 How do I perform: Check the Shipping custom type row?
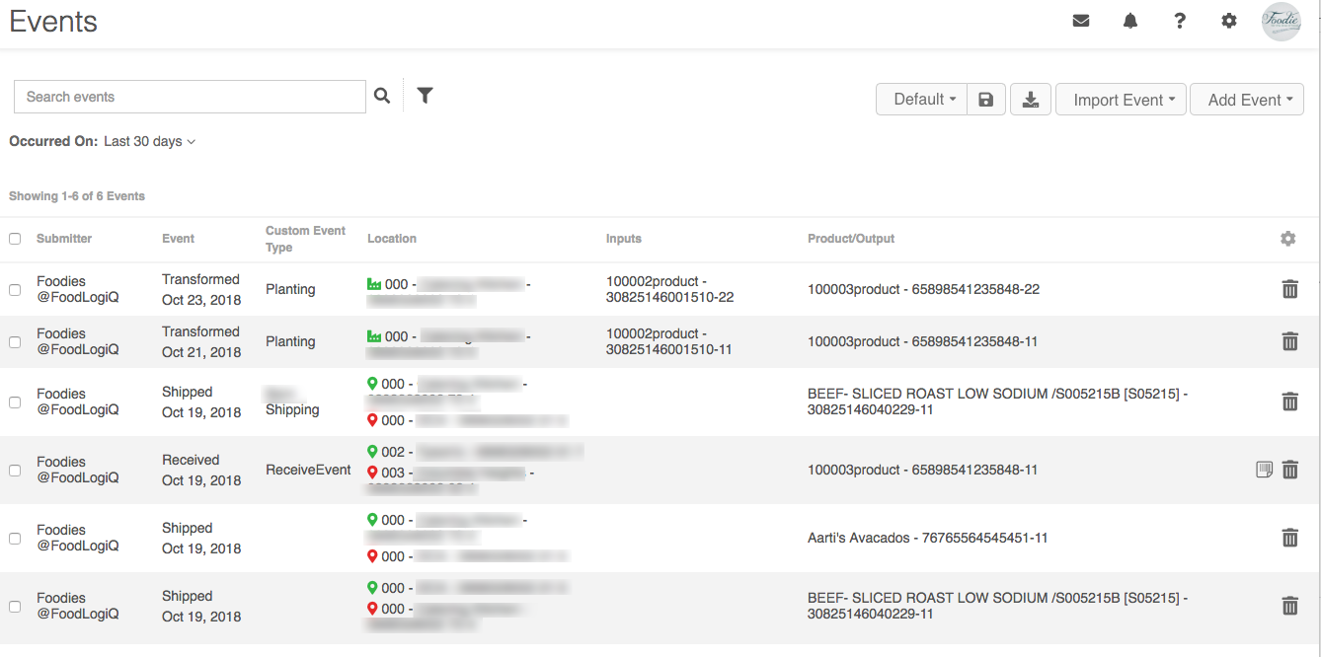pos(15,402)
